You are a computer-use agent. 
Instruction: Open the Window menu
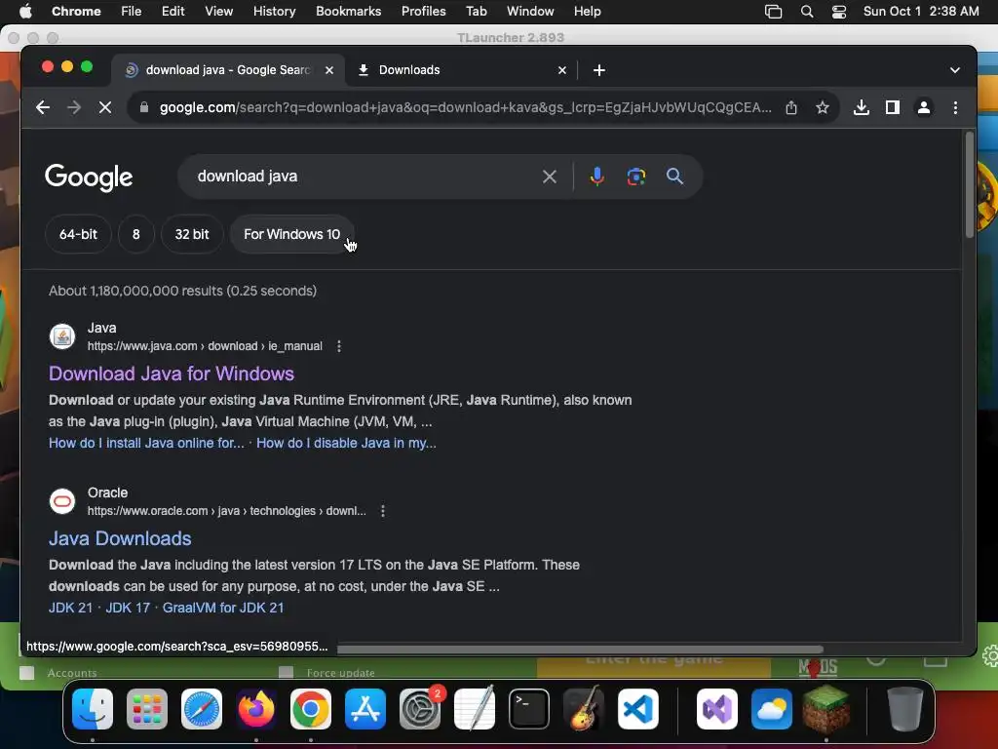530,12
